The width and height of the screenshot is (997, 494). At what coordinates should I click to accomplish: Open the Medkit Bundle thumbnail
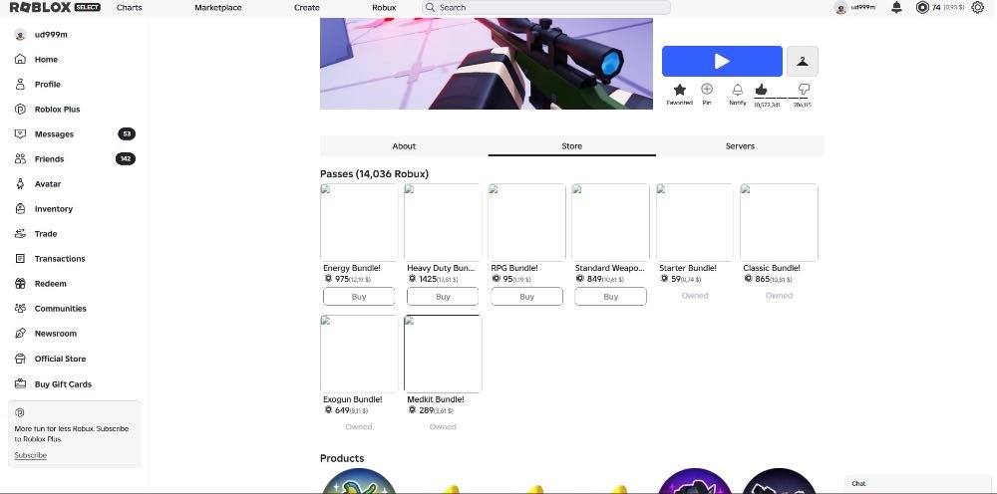pyautogui.click(x=443, y=354)
